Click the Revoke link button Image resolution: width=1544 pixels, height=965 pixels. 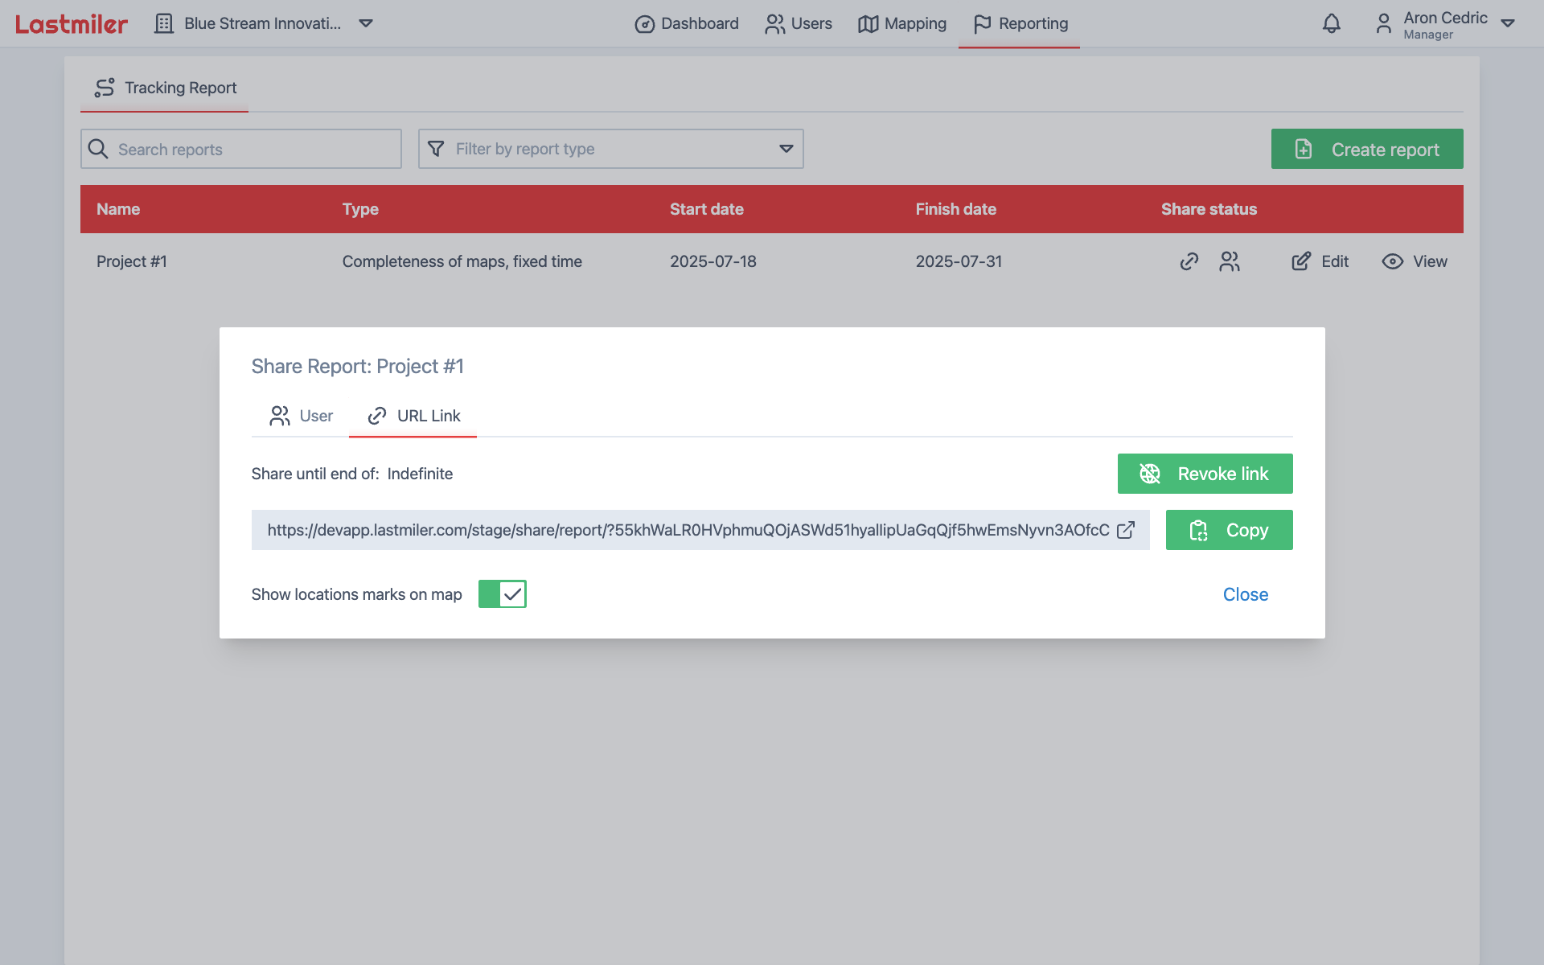click(1205, 474)
